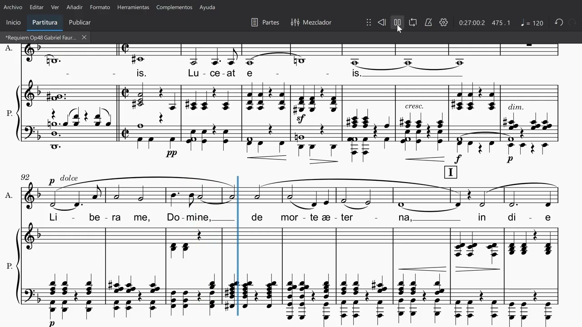Select the lyric "in" in the alto line

pyautogui.click(x=482, y=218)
